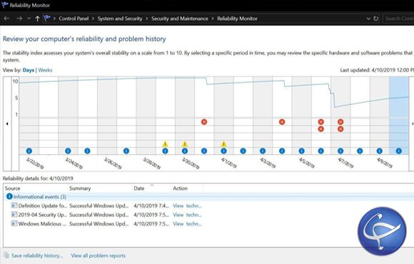Click lower red error icon on 4/6/2019
This screenshot has width=414, height=264.
tap(320, 129)
